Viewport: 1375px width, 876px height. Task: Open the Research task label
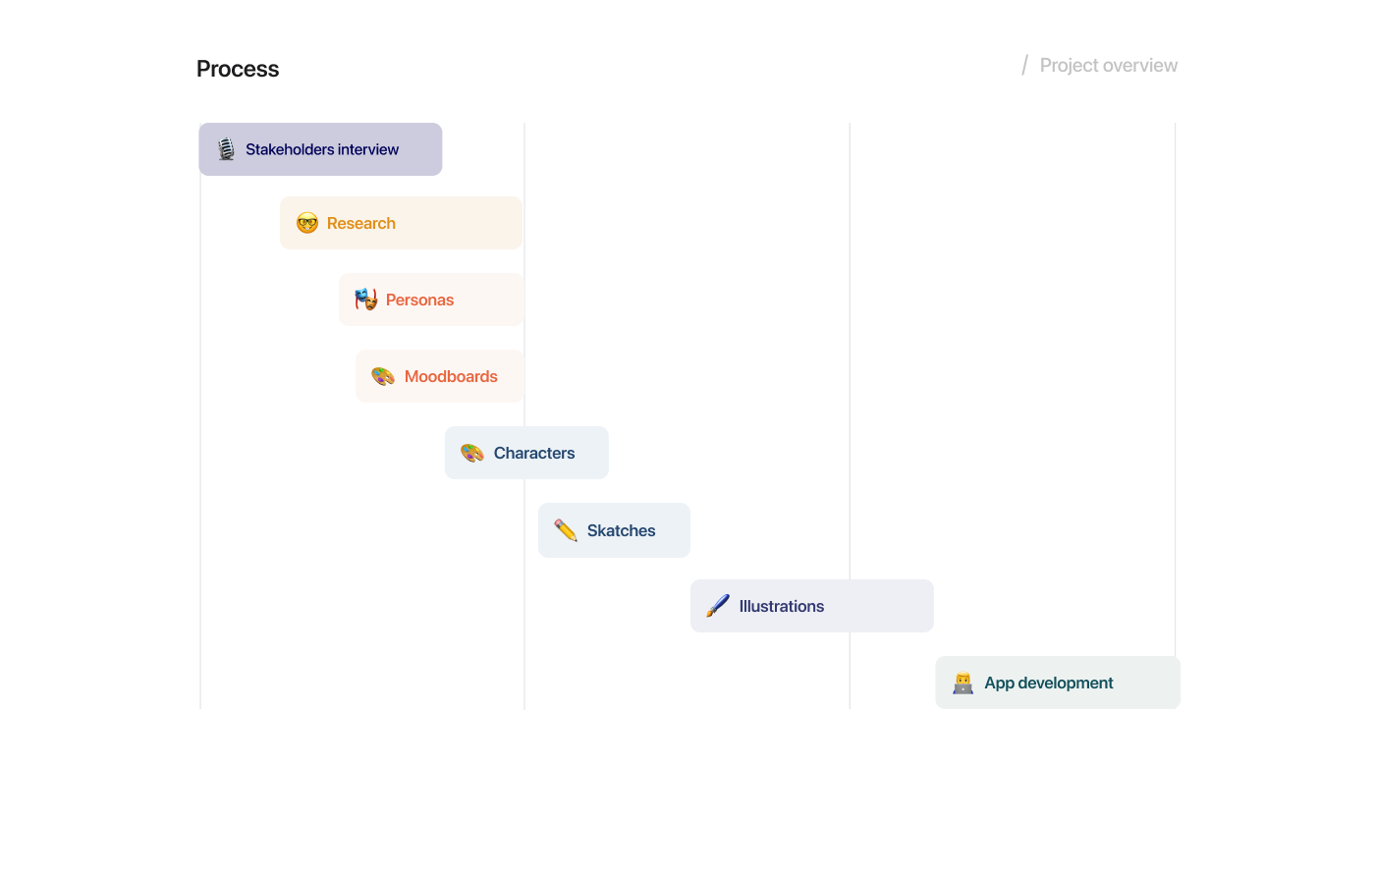pos(361,223)
